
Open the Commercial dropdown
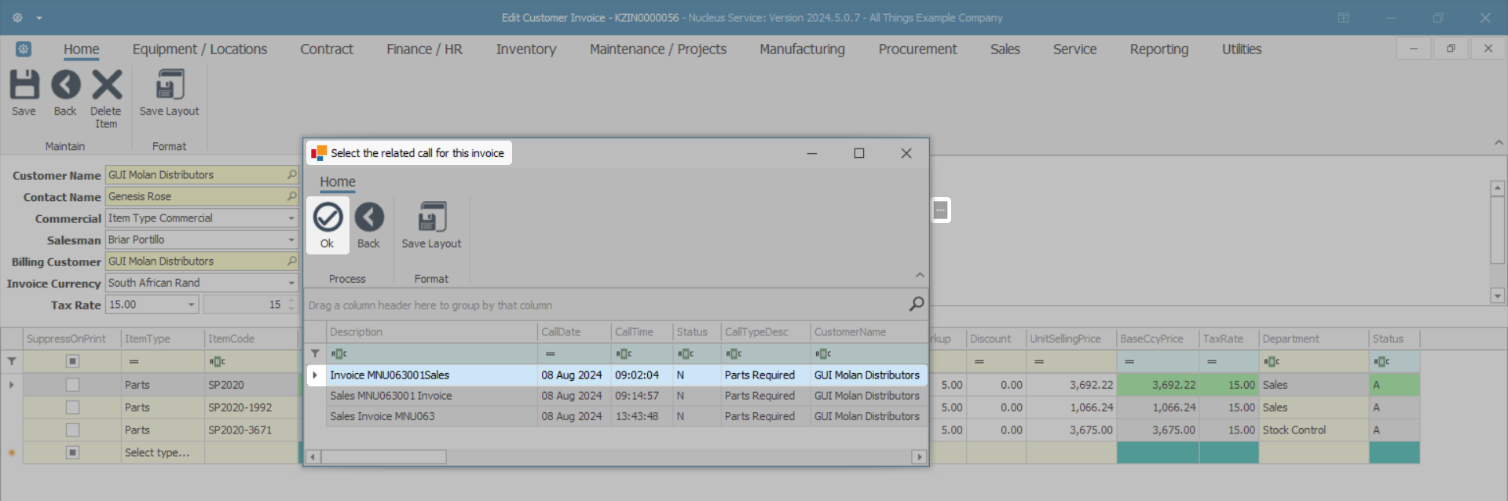[291, 218]
